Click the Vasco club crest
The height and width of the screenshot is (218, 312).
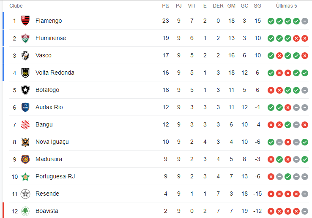point(25,55)
